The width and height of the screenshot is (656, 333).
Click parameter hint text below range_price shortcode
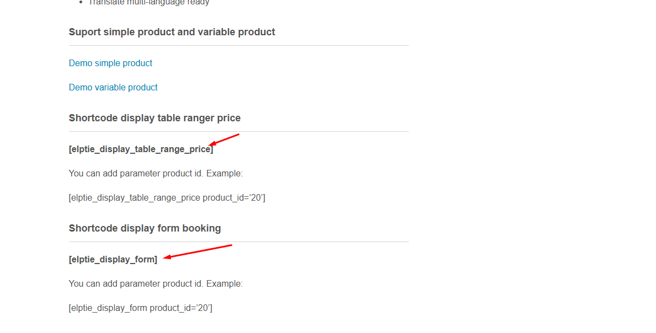[x=156, y=174]
